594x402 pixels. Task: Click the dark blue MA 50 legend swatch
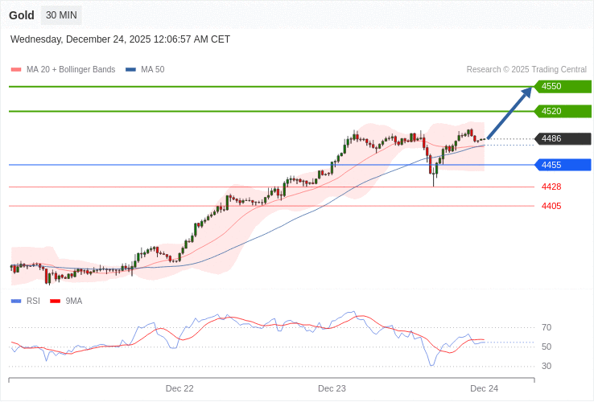coord(130,70)
